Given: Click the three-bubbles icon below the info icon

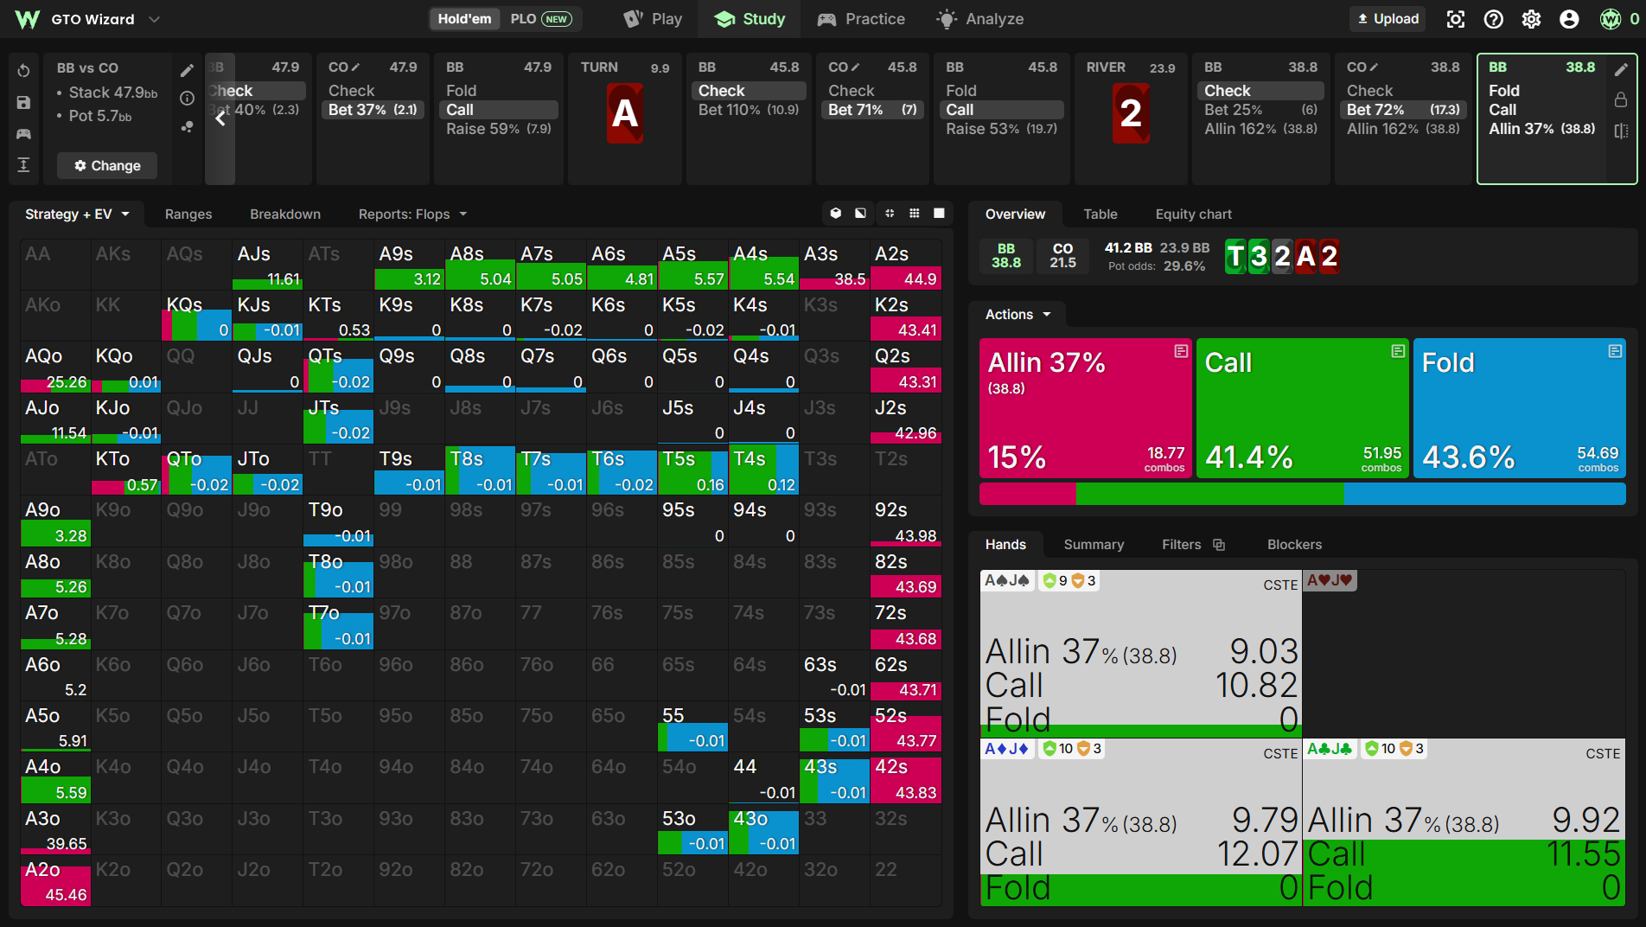Looking at the screenshot, I should [187, 126].
